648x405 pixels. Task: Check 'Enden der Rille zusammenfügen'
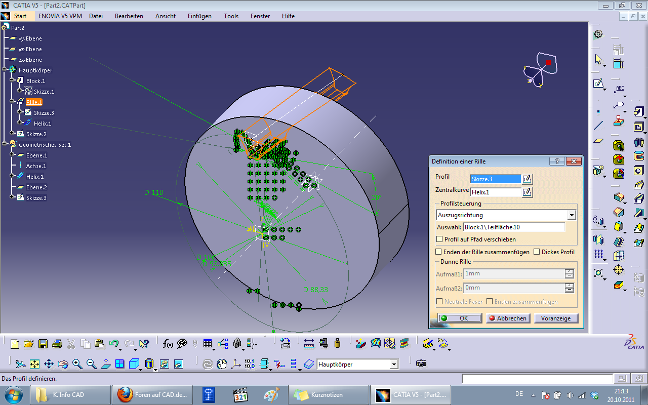click(x=439, y=252)
